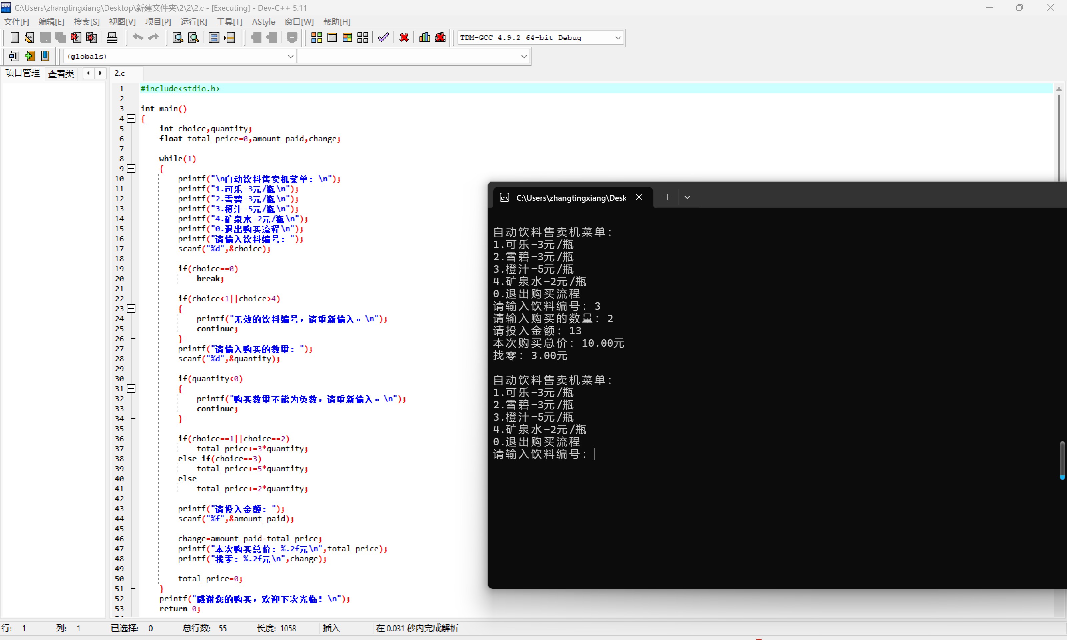Screen dimensions: 1067x640
Task: Toggle the fold box at line 23
Action: (x=132, y=308)
